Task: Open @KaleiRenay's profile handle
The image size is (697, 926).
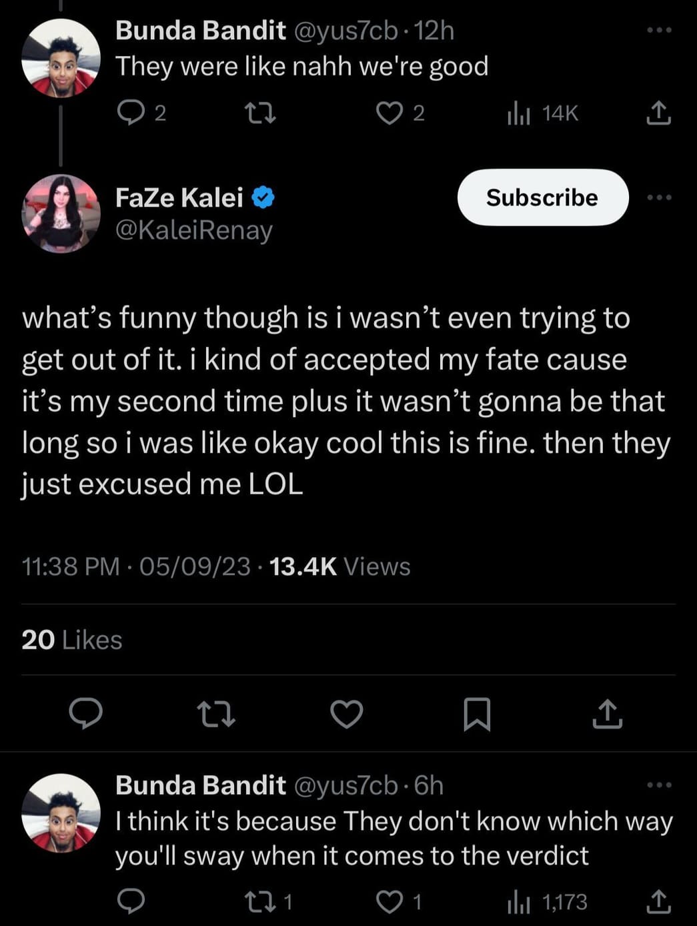Action: pos(193,232)
